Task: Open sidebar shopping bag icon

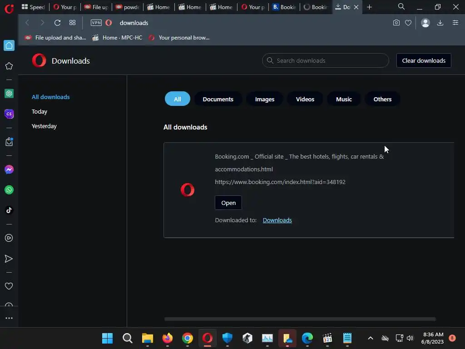Action: coord(9,142)
